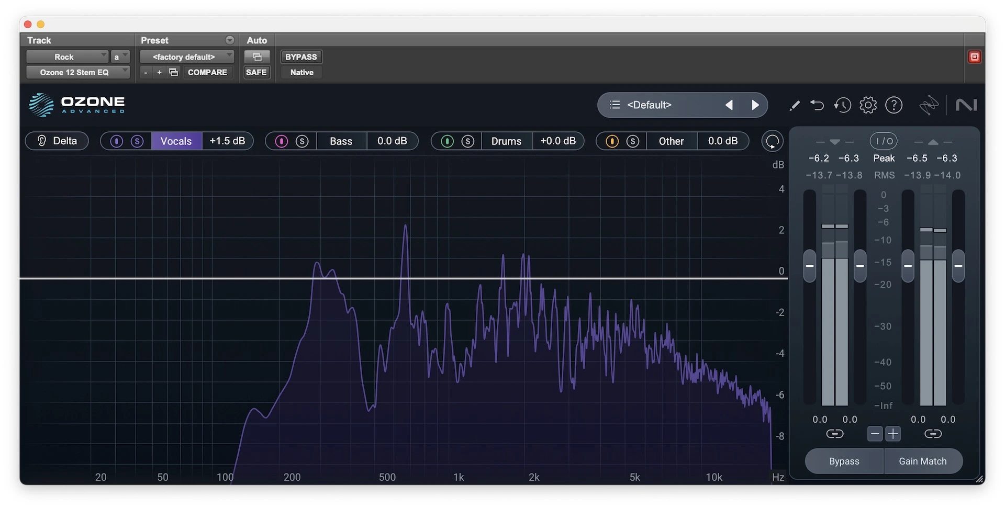Screen dimensions: 1005x508
Task: Open the factory default preset dropdown
Action: [x=187, y=57]
